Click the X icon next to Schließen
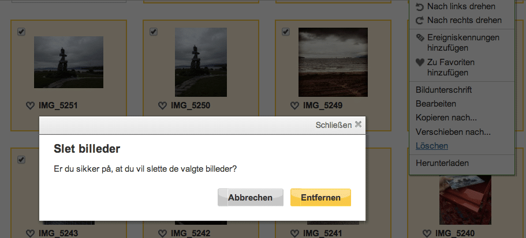This screenshot has height=238, width=526. pos(359,124)
